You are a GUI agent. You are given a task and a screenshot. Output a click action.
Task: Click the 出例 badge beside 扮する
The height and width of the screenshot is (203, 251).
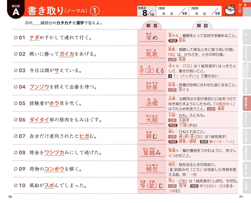pyautogui.click(x=172, y=90)
